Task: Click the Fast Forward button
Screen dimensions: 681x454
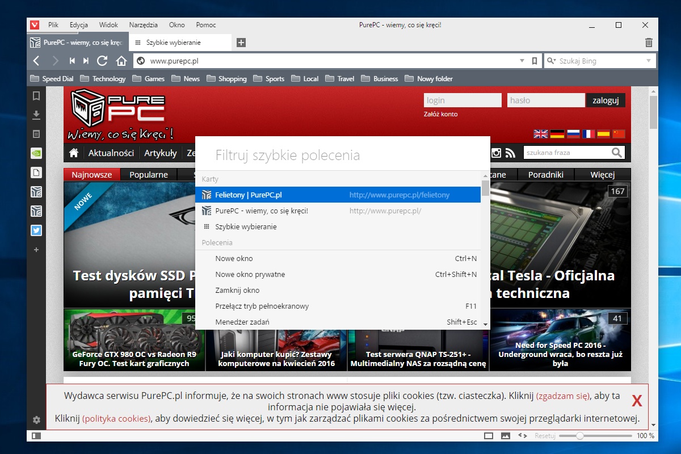Action: 86,61
